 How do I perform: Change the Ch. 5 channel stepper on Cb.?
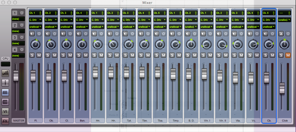coord(269,13)
